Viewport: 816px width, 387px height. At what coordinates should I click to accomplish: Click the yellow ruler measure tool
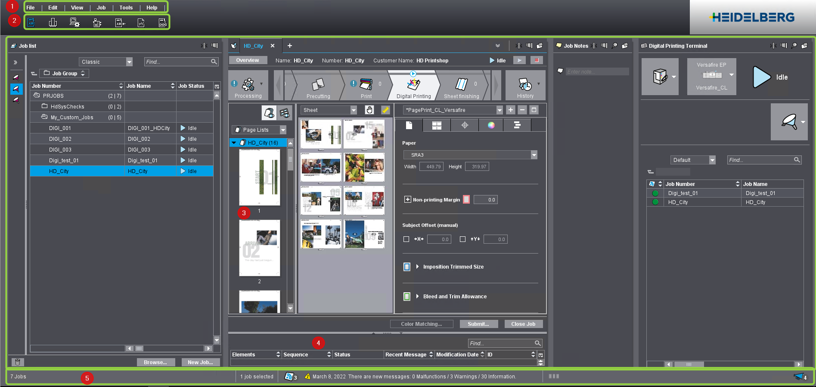pyautogui.click(x=385, y=110)
